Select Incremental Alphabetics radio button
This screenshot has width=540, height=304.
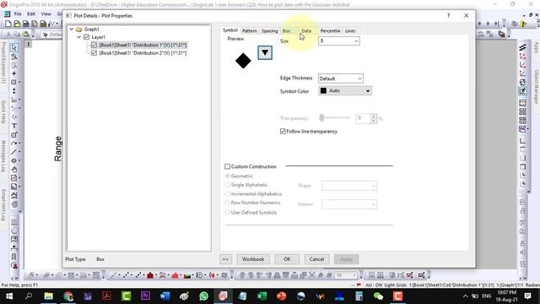(x=227, y=193)
